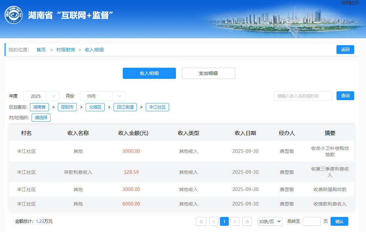Select the 收入明细 tab

[149, 73]
